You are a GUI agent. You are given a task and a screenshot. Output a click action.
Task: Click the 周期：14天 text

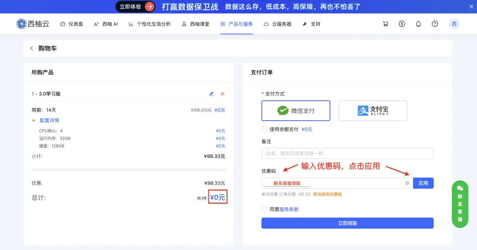[44, 110]
